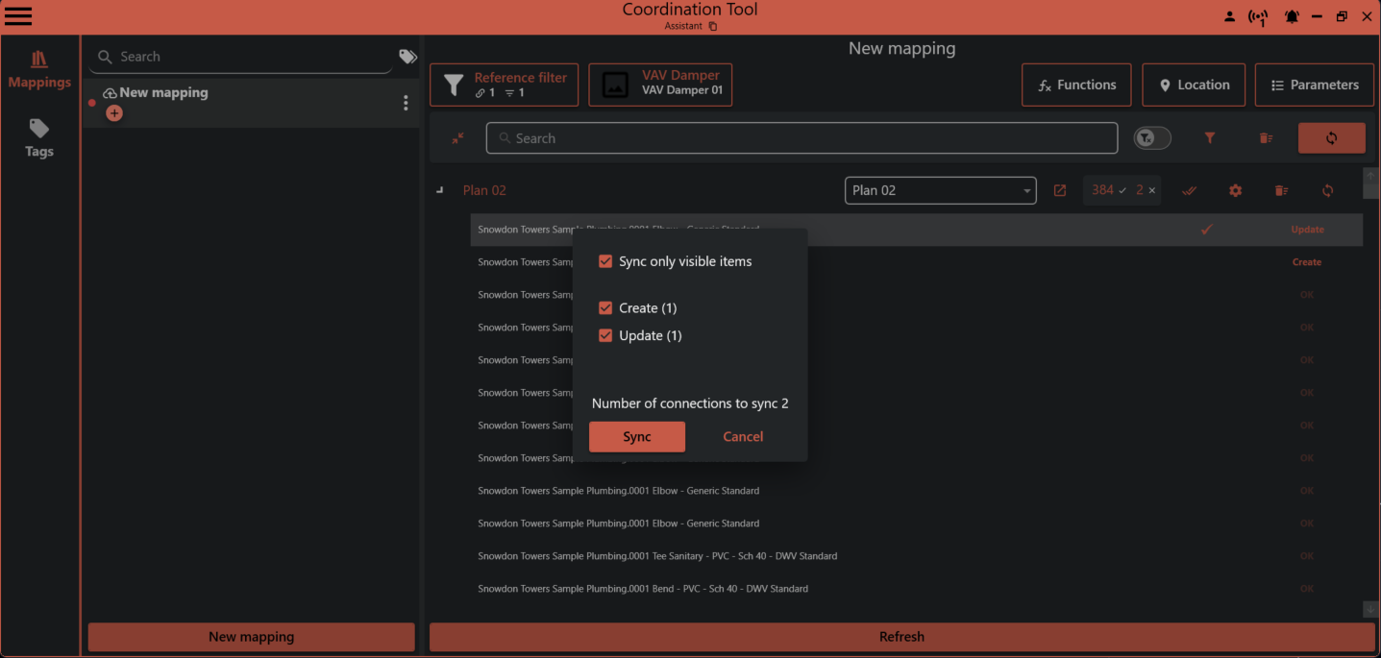The image size is (1381, 658).
Task: Open the hamburger menu at top left
Action: [18, 15]
